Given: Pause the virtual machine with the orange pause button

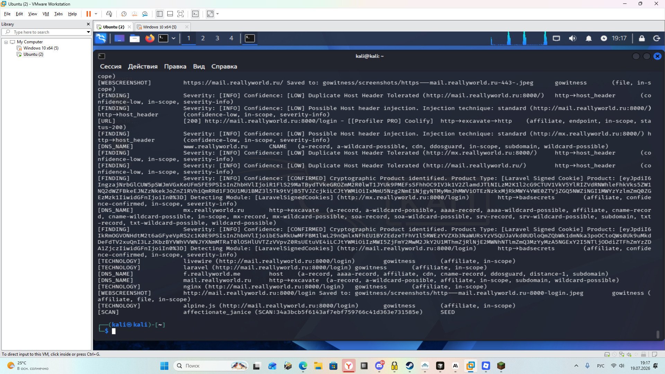Looking at the screenshot, I should [89, 14].
